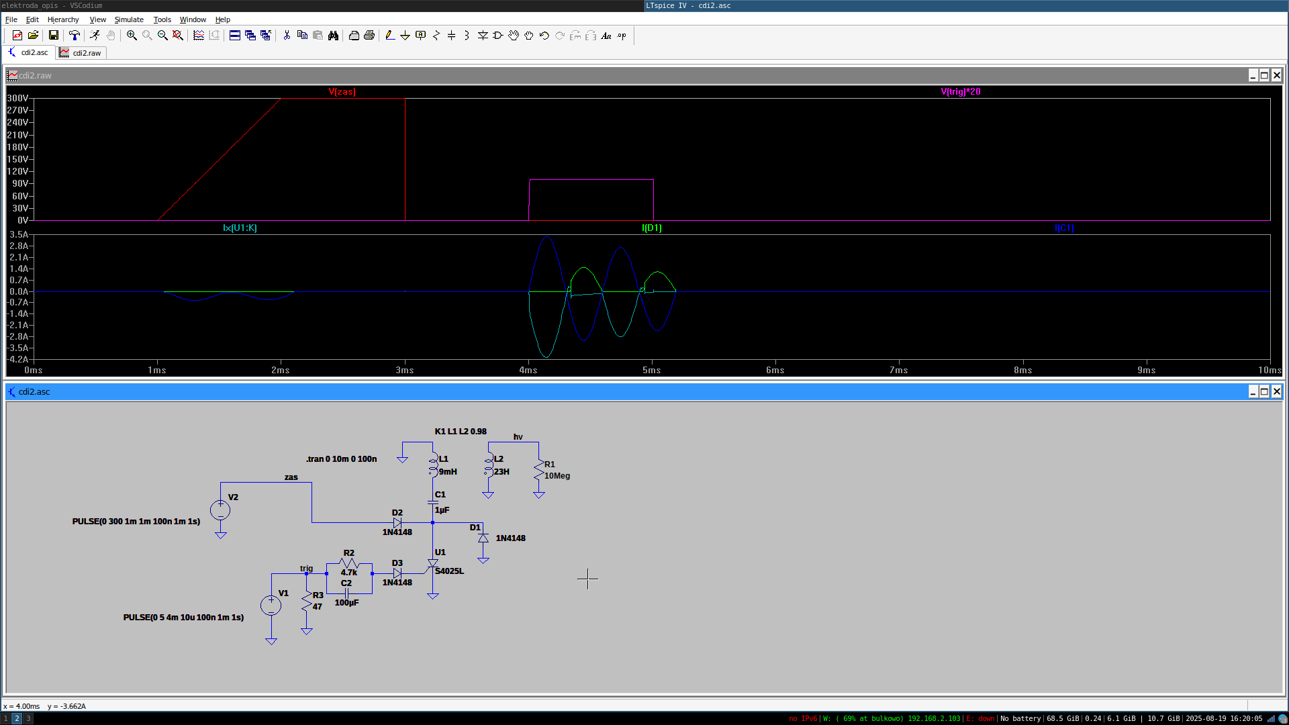This screenshot has height=725, width=1289.
Task: Click the I(D1) trace label
Action: point(652,228)
